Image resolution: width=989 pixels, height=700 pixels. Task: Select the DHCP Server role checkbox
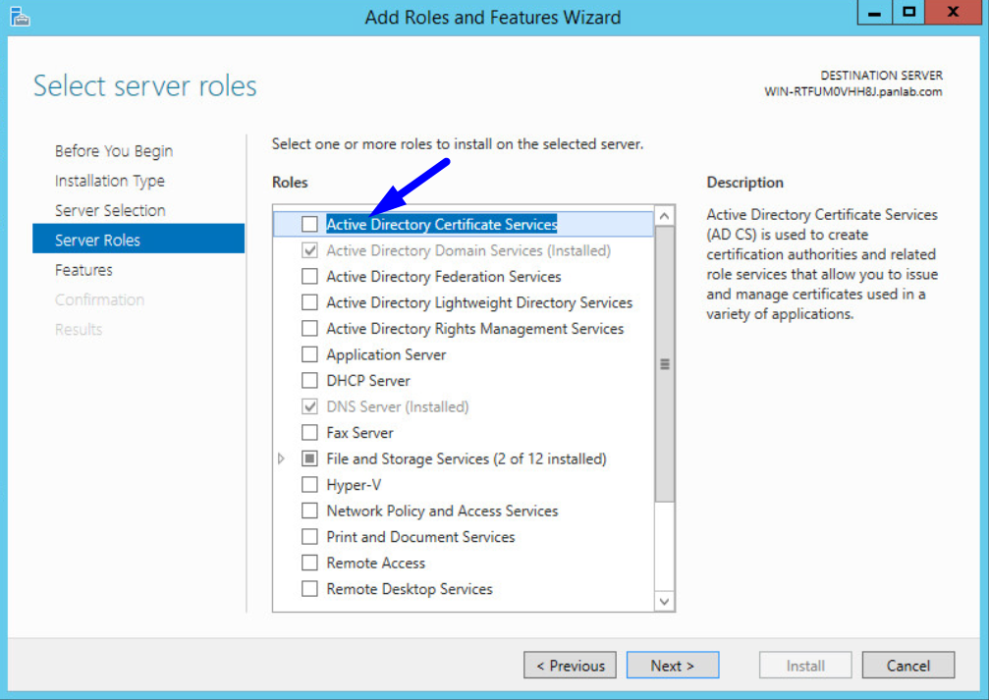tap(309, 381)
